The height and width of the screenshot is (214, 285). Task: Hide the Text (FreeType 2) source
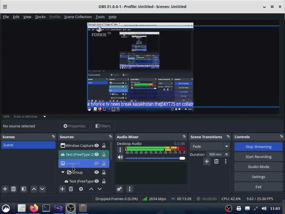click(97, 154)
